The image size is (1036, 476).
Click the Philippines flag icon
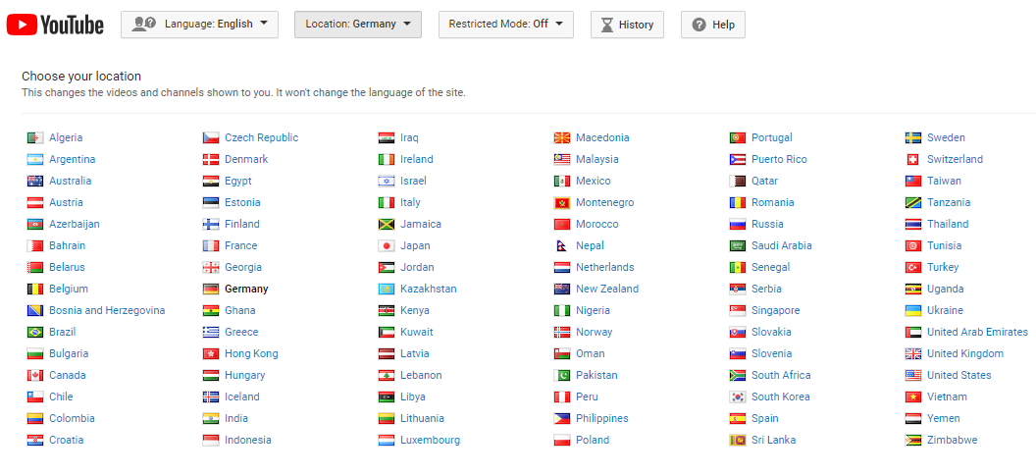pyautogui.click(x=562, y=418)
